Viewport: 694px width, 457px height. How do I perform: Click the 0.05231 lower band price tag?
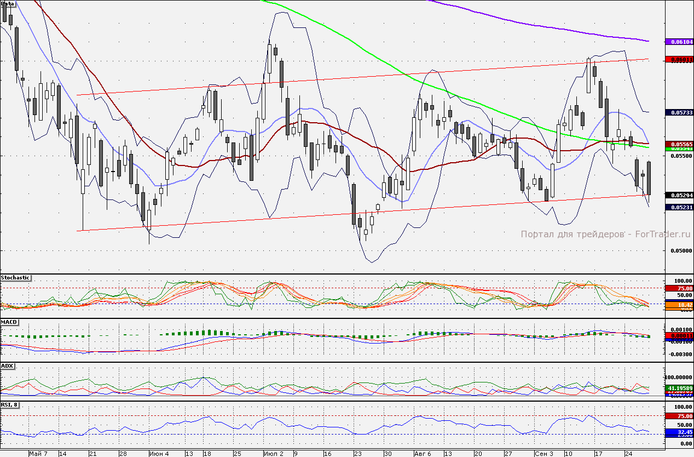[x=679, y=207]
